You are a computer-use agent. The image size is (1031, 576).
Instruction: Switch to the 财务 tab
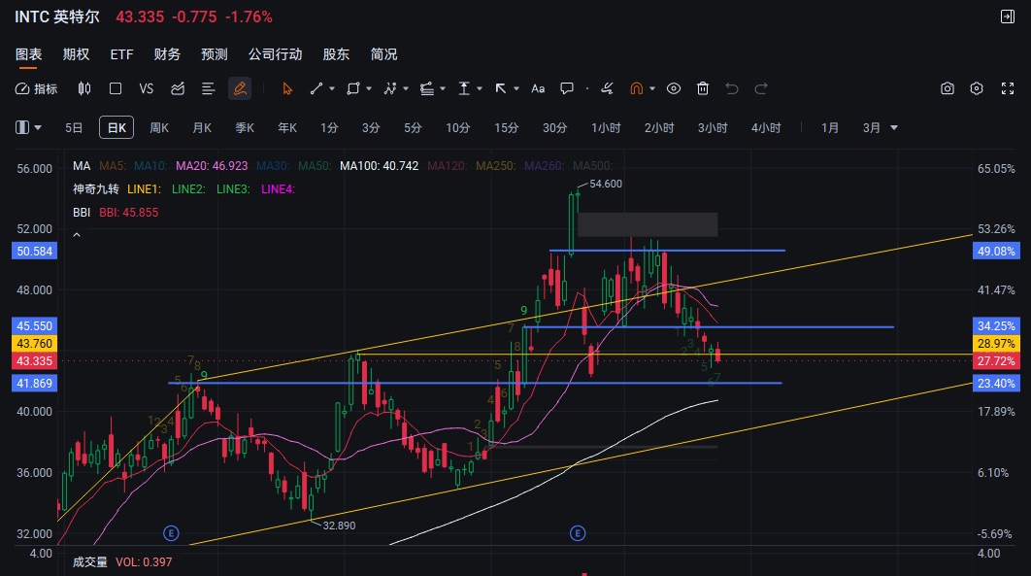(x=167, y=54)
